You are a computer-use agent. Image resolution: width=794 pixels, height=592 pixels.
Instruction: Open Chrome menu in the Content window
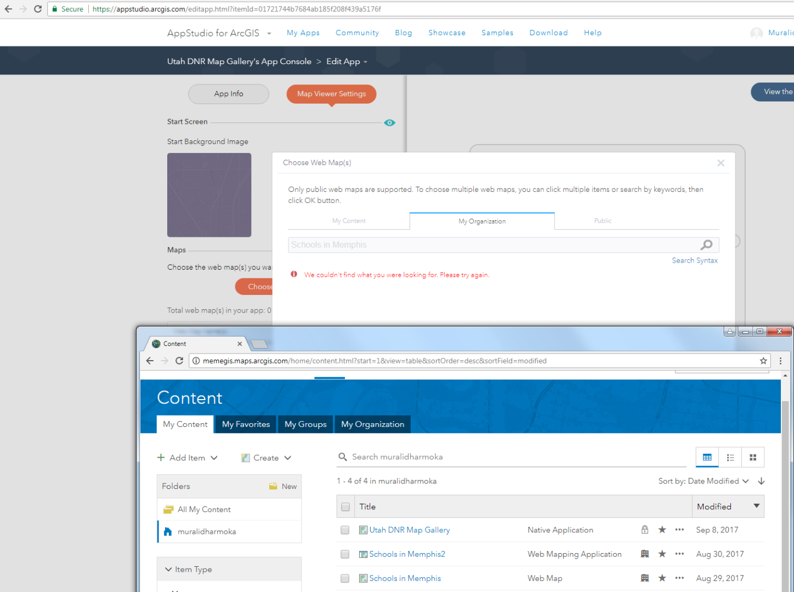point(780,361)
